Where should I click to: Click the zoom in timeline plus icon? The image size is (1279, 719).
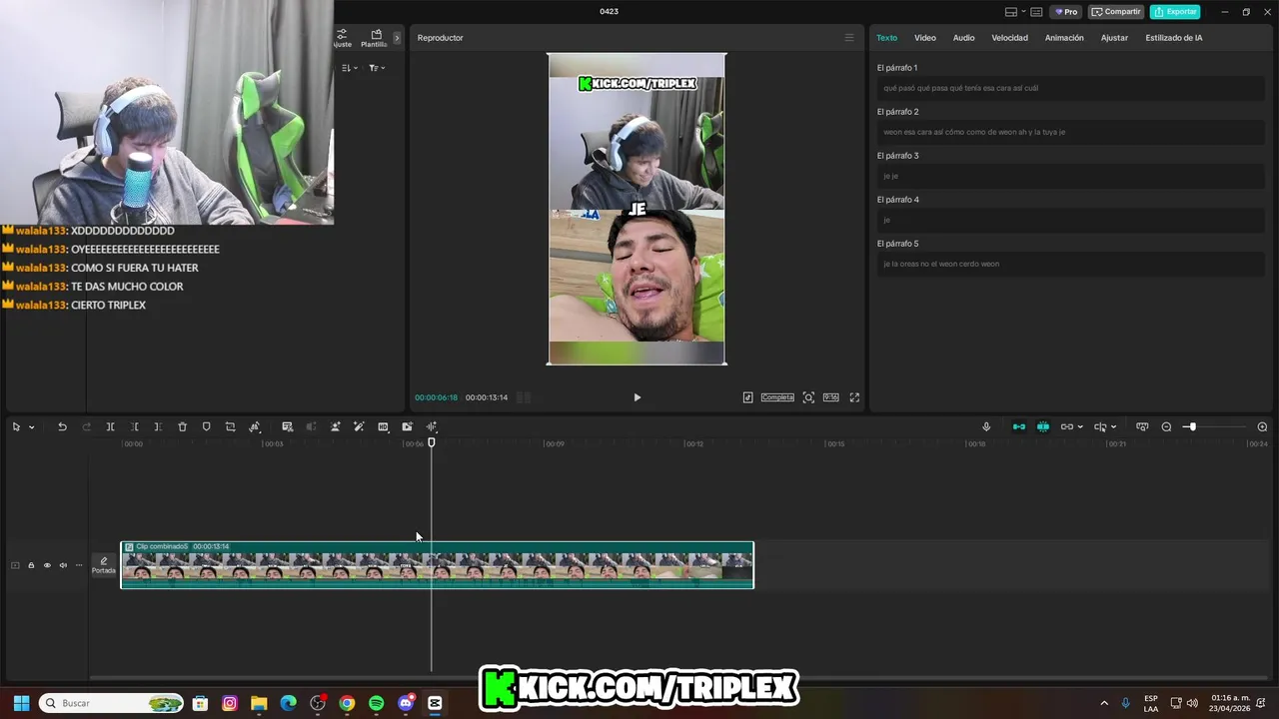click(x=1262, y=426)
